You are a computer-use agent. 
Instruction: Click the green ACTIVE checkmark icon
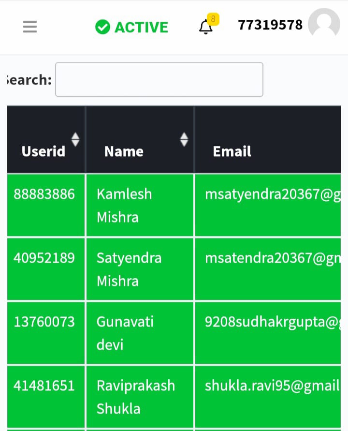coord(102,27)
